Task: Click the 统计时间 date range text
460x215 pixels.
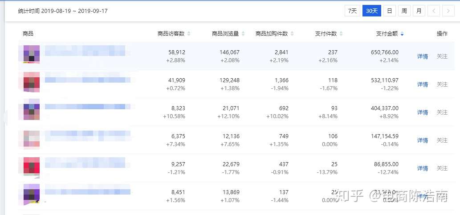Action: click(63, 11)
